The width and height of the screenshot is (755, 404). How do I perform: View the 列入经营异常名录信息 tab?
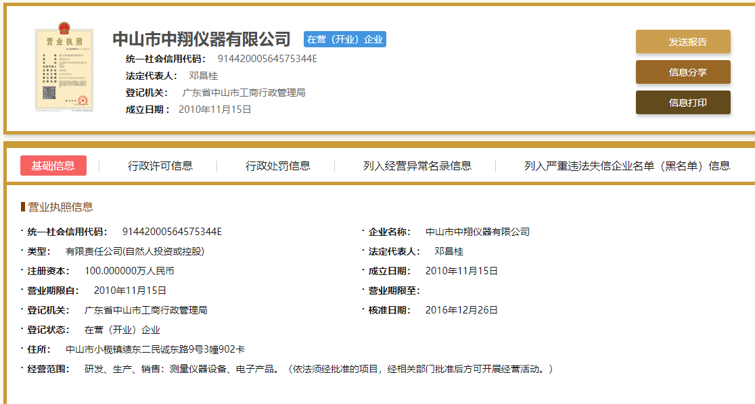pyautogui.click(x=417, y=166)
